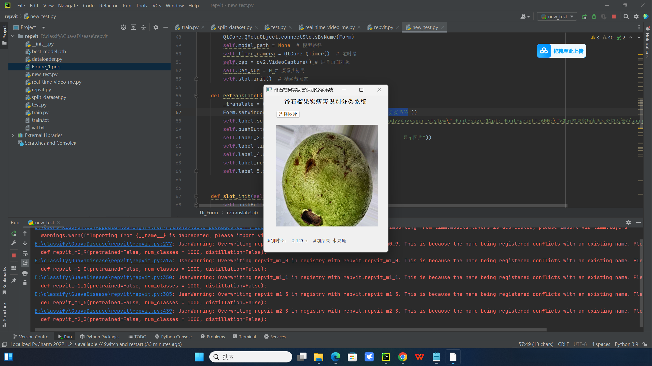Click the Select Opened File crosshair icon
The width and height of the screenshot is (652, 366).
tap(123, 27)
